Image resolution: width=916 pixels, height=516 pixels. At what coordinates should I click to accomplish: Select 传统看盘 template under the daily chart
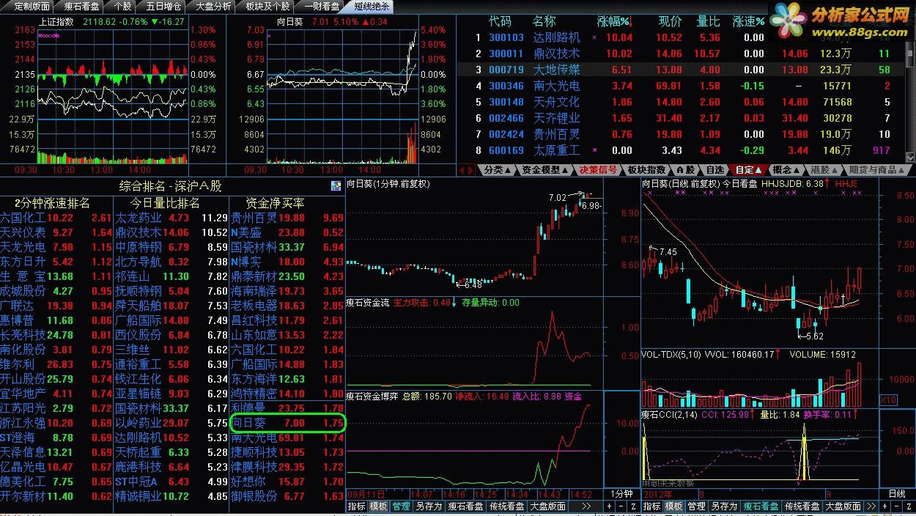pos(802,506)
